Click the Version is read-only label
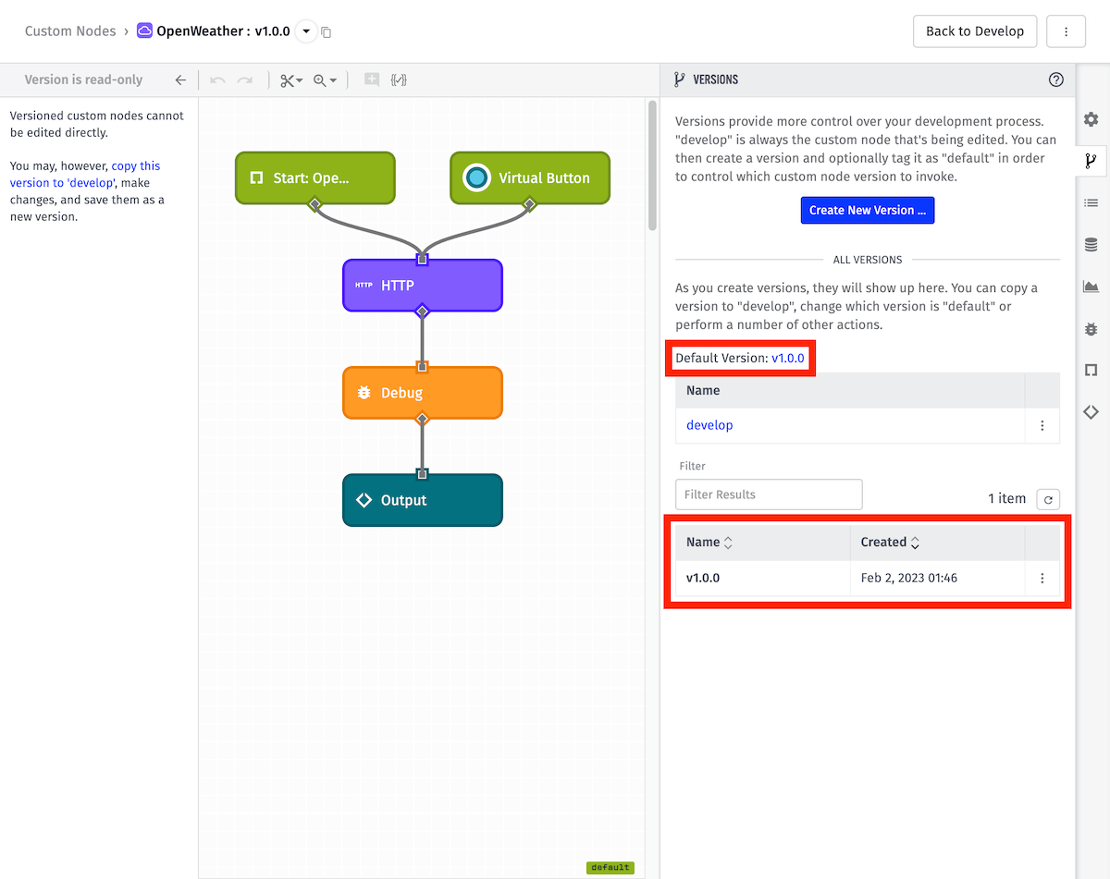Screen dimensions: 1110x879 [x=84, y=79]
